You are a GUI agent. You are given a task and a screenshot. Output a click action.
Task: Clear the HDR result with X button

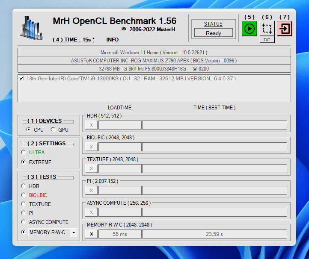point(92,125)
